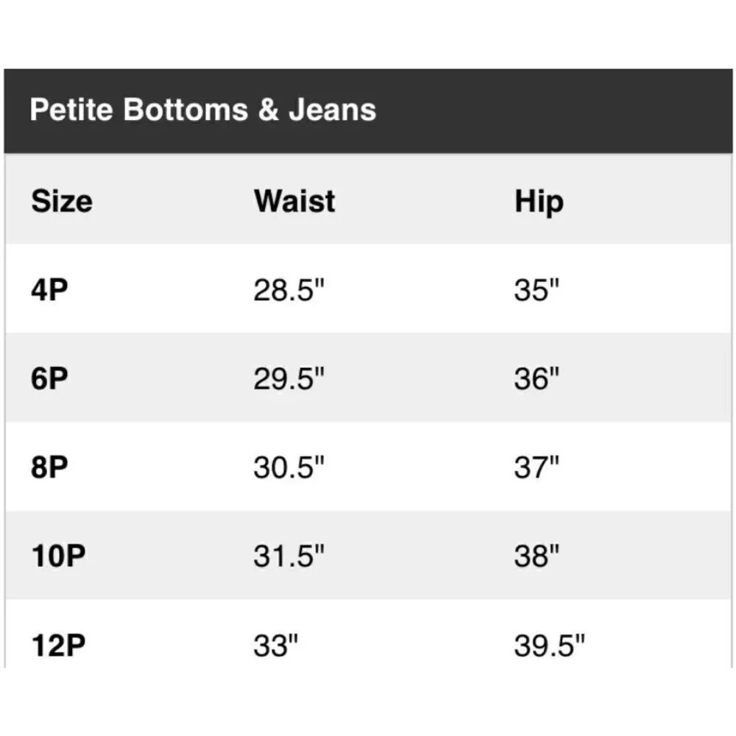Select the 29.5" waist value
Screen dimensions: 736x736
[x=289, y=379]
